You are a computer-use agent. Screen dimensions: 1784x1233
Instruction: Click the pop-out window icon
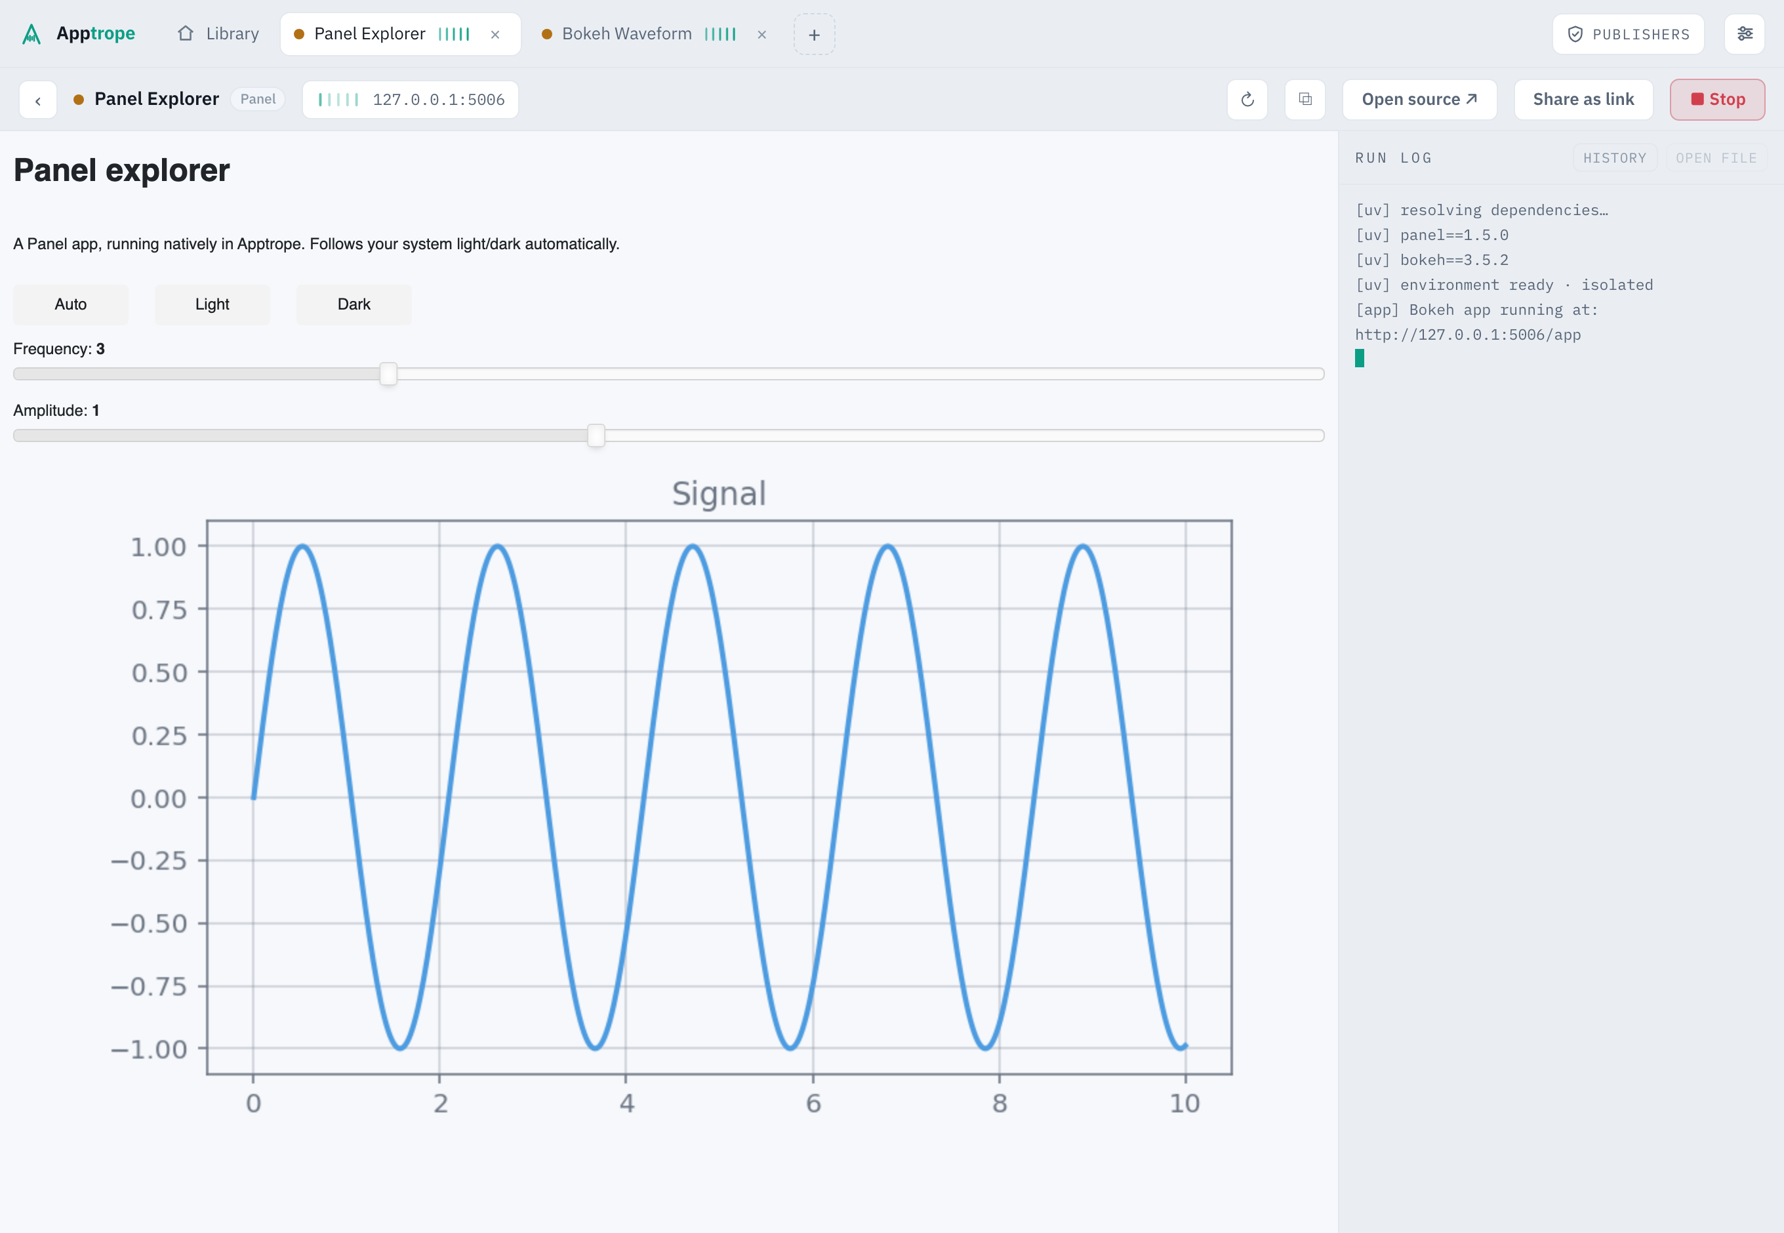click(1305, 100)
